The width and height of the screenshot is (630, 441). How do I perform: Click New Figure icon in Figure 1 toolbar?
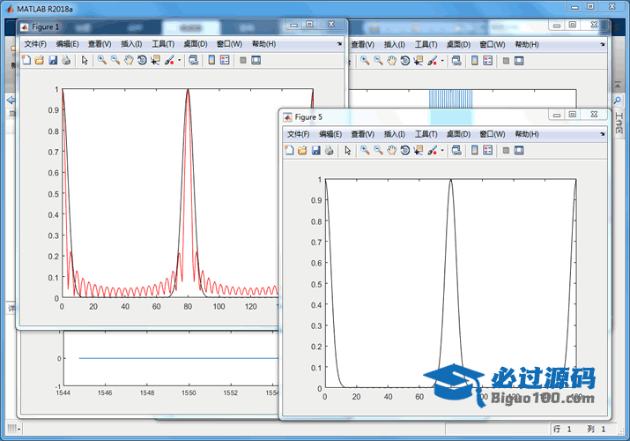26,60
